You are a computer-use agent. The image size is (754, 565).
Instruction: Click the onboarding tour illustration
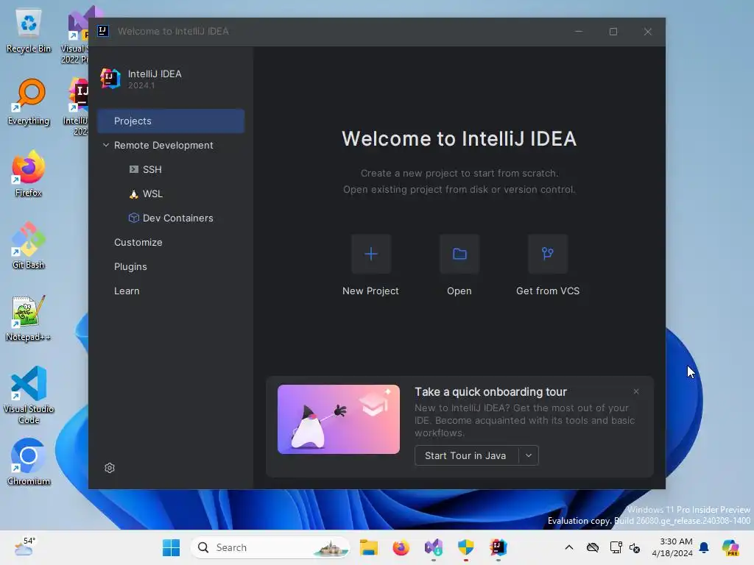(339, 419)
